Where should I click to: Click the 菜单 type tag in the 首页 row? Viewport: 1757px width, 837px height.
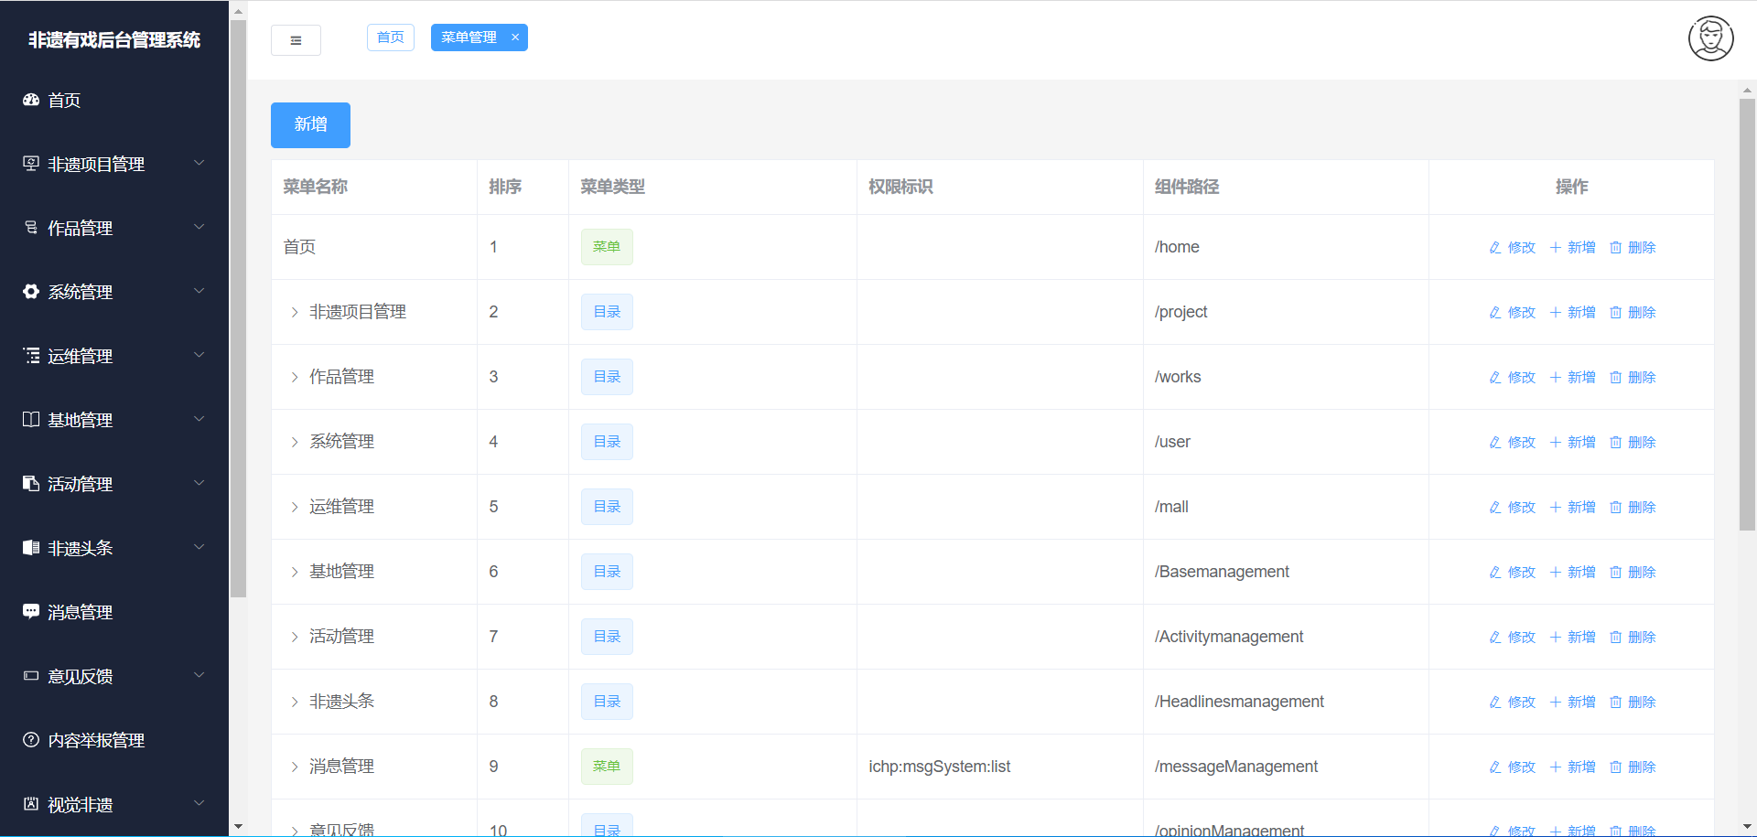(607, 247)
